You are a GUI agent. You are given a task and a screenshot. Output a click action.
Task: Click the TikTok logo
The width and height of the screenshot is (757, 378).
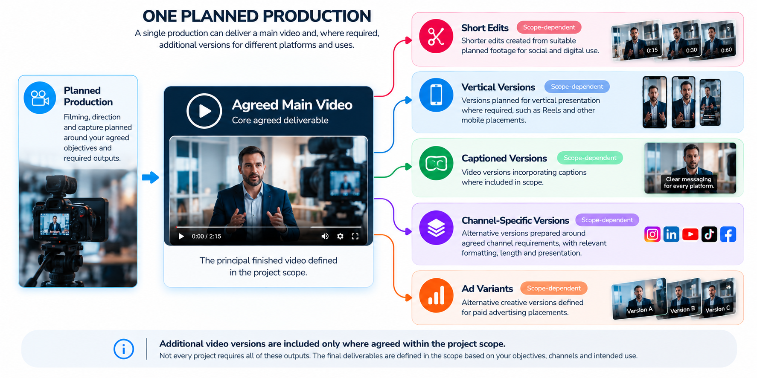(x=709, y=234)
